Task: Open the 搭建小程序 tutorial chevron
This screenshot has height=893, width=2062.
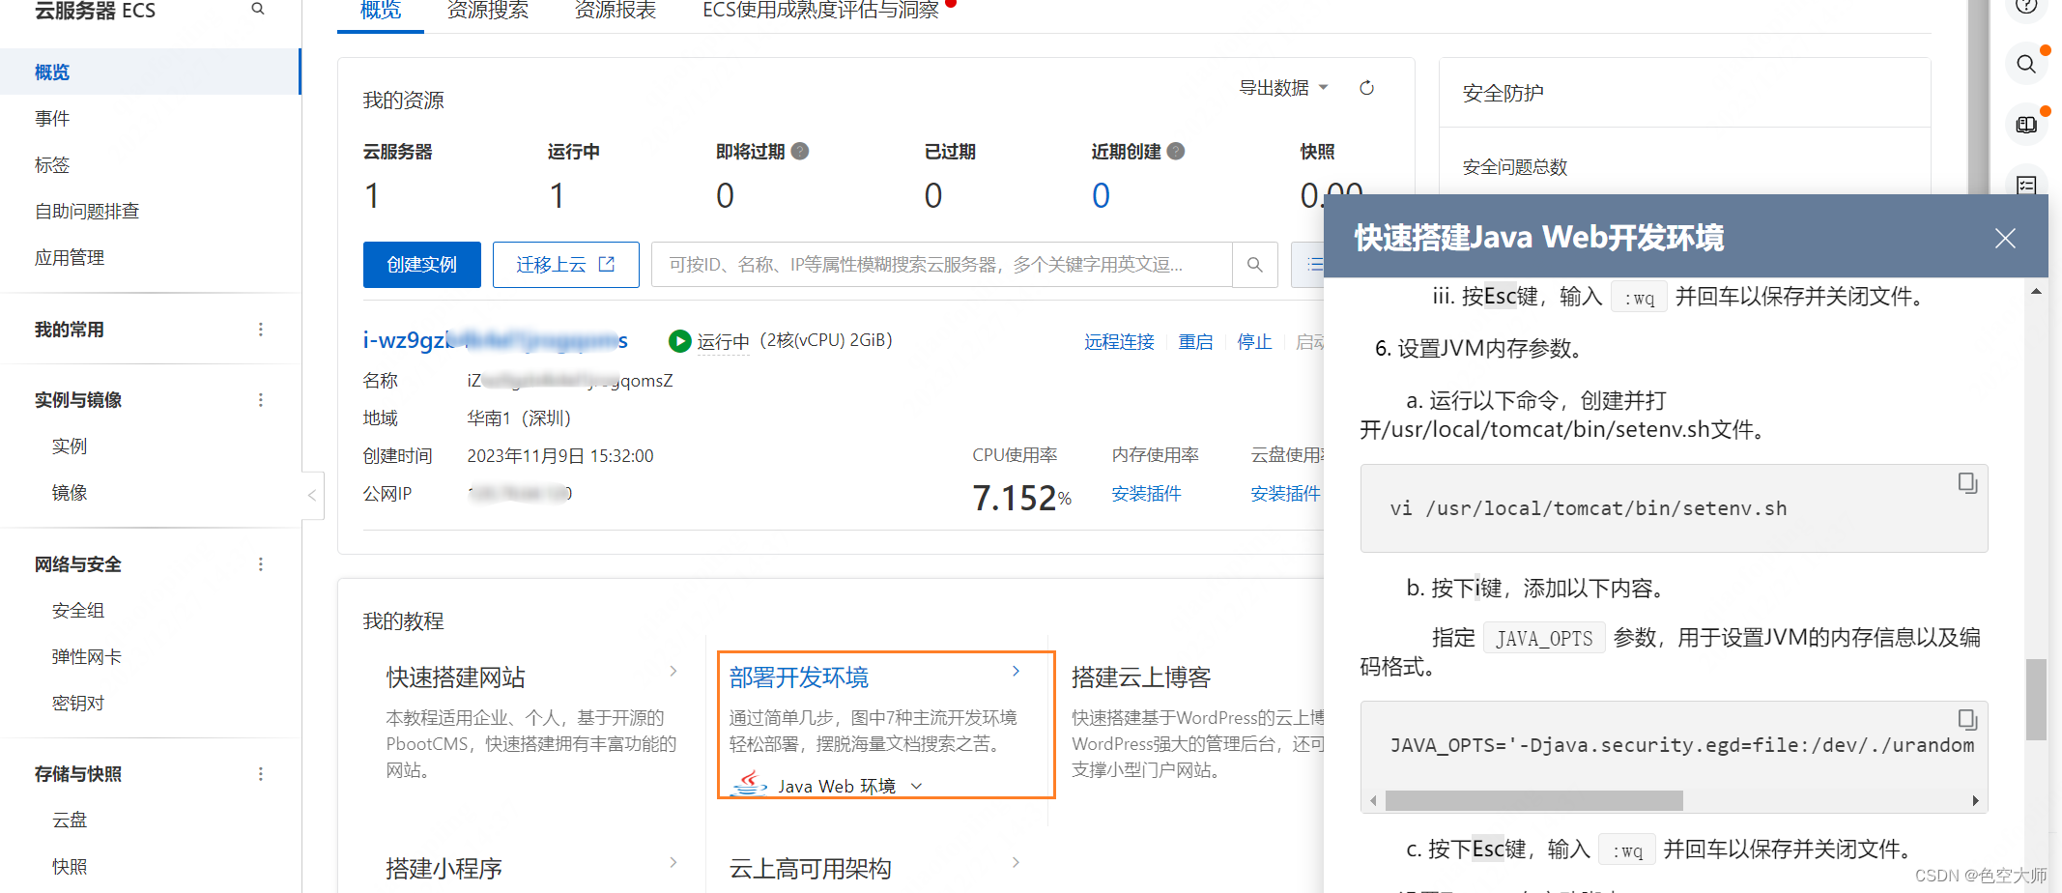Action: 673,862
